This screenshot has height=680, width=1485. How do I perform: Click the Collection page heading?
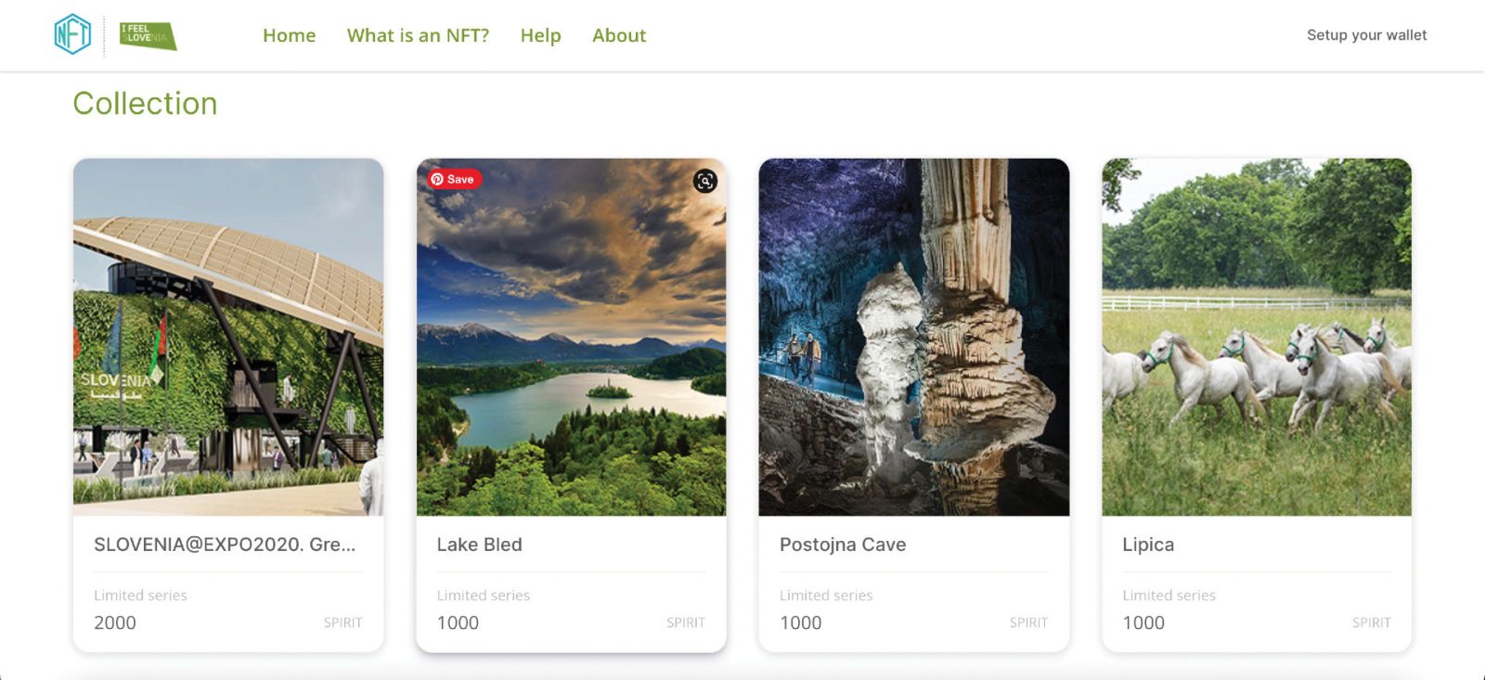pos(145,103)
